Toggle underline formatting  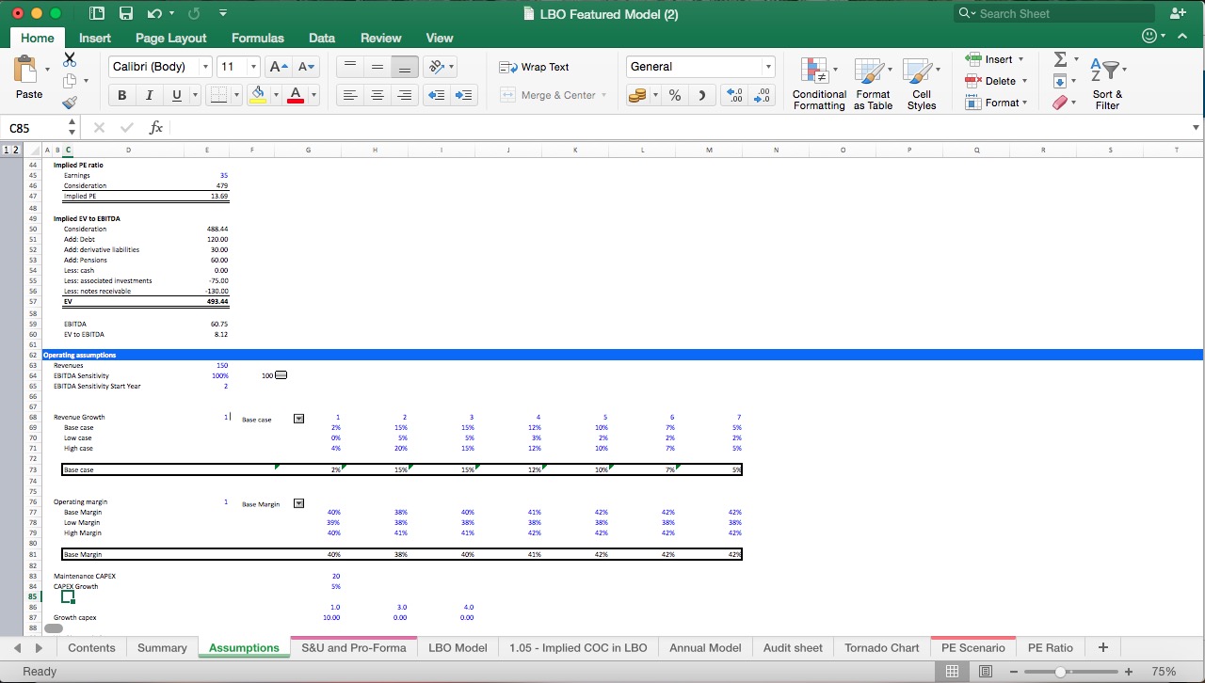click(175, 94)
